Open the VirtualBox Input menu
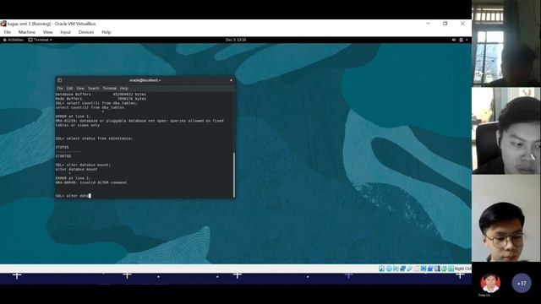Viewport: 541px width, 304px height. (65, 32)
